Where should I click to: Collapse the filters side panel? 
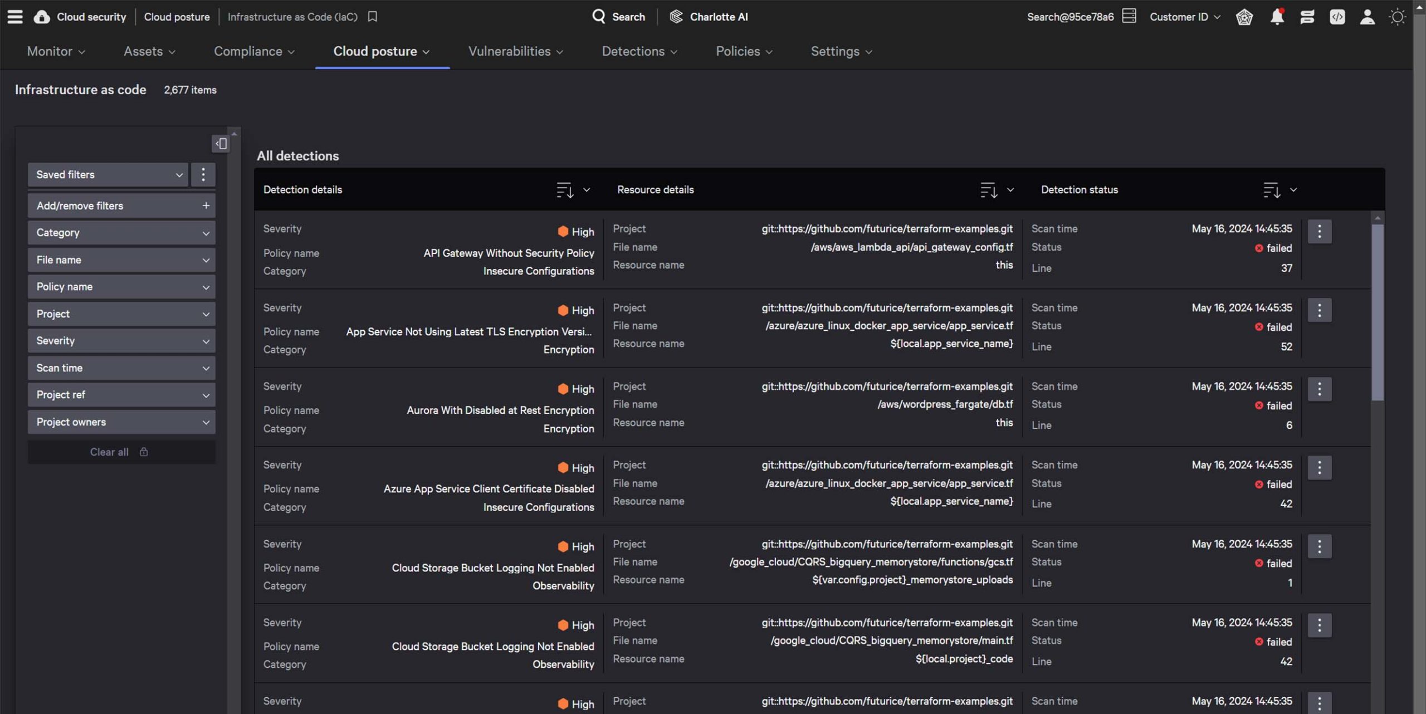221,144
